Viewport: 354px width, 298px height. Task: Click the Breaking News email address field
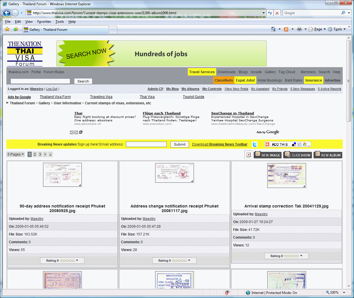[146, 144]
